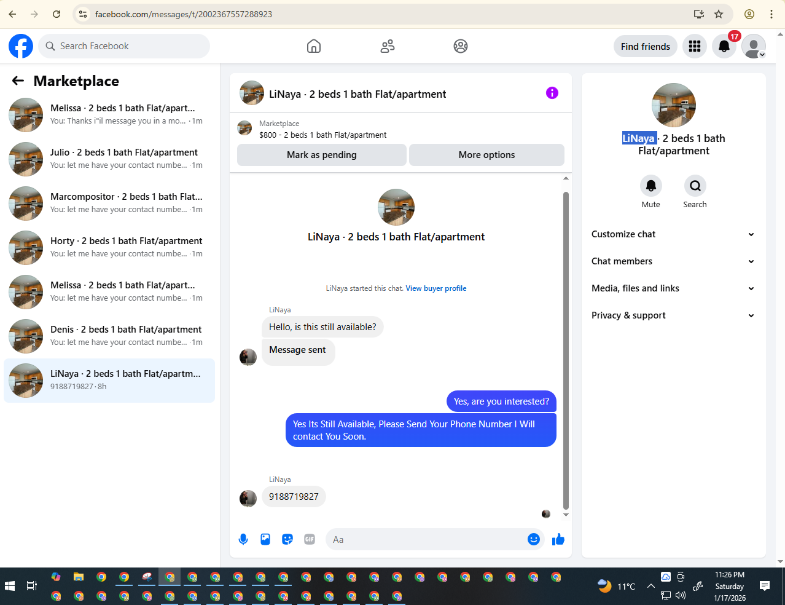Search within the LiNaya conversation
The image size is (785, 605).
click(695, 186)
